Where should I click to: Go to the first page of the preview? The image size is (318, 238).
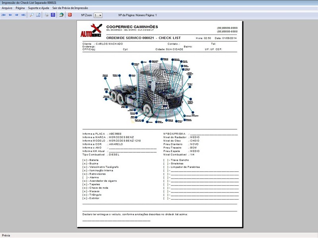pos(4,15)
